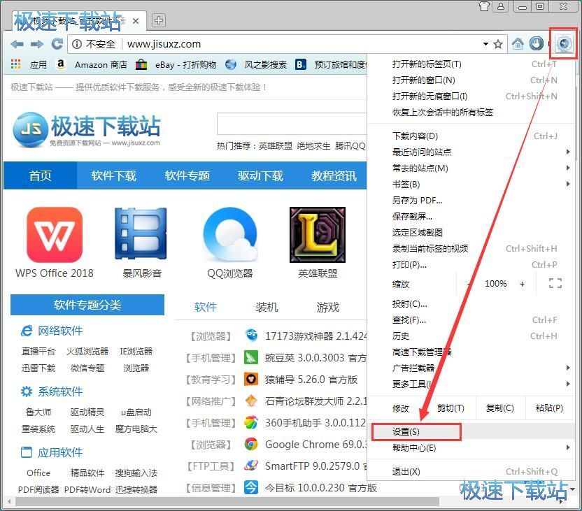Go to the 驱动下载 navigation tab
This screenshot has height=511, width=582.
click(260, 175)
